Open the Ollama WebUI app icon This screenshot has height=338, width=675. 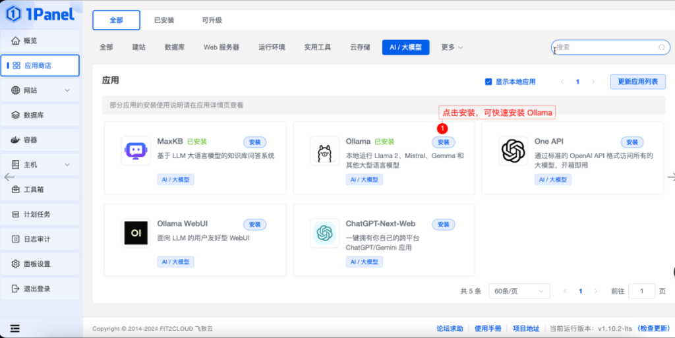tap(136, 233)
